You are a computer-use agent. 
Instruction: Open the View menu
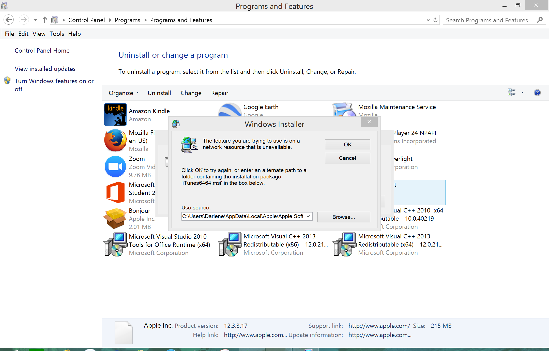click(39, 34)
